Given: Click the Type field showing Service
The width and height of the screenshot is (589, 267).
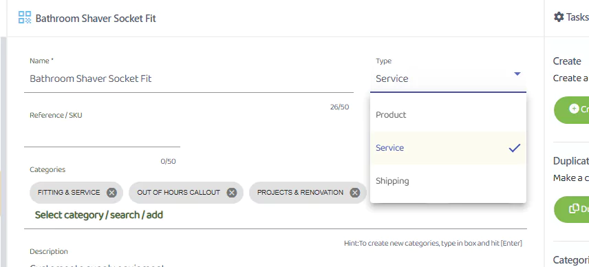Looking at the screenshot, I should click(448, 79).
